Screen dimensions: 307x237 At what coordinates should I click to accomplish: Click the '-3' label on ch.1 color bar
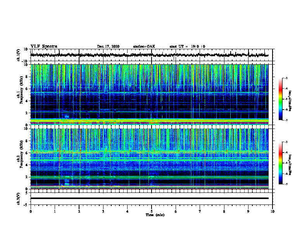(286, 78)
